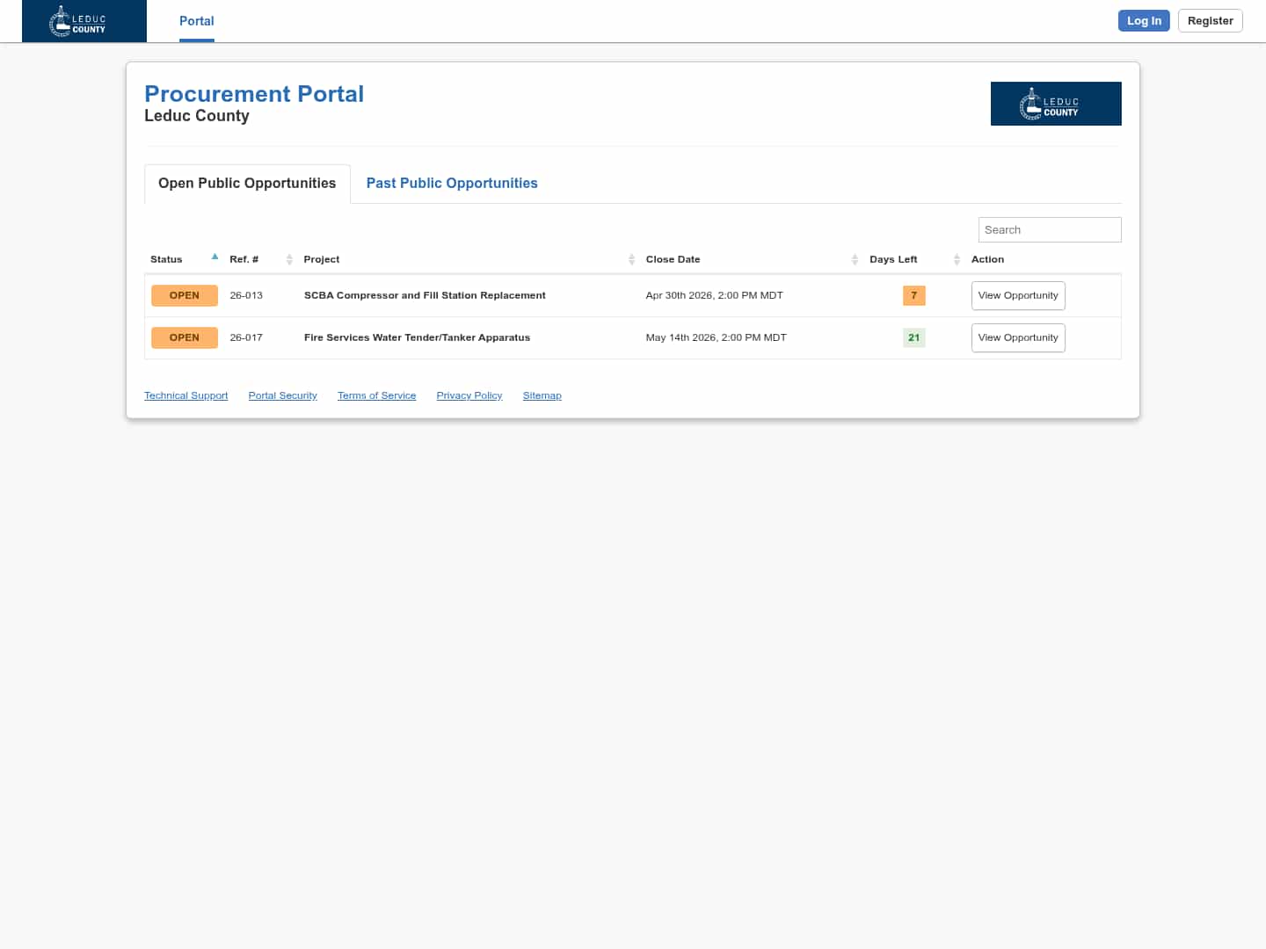Click the sort arrows next to Close Date
The height and width of the screenshot is (949, 1266).
pyautogui.click(x=855, y=259)
